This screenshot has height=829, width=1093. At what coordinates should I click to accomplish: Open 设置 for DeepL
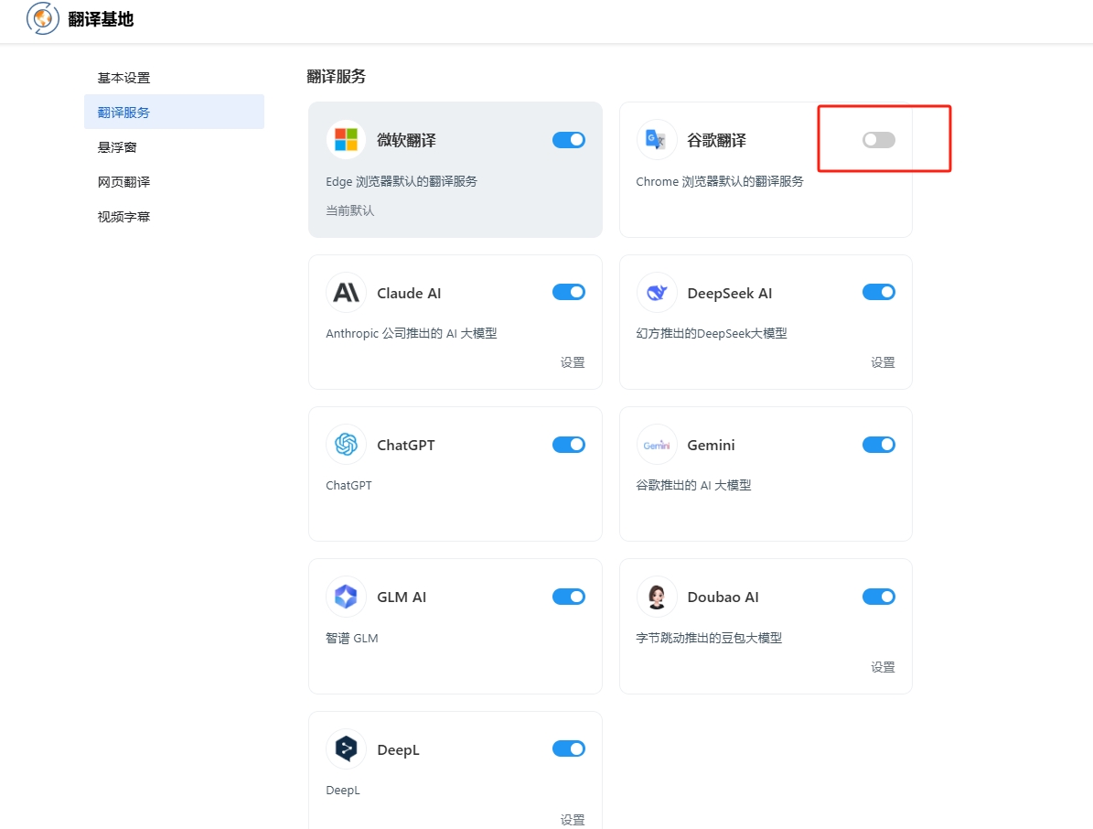tap(573, 820)
